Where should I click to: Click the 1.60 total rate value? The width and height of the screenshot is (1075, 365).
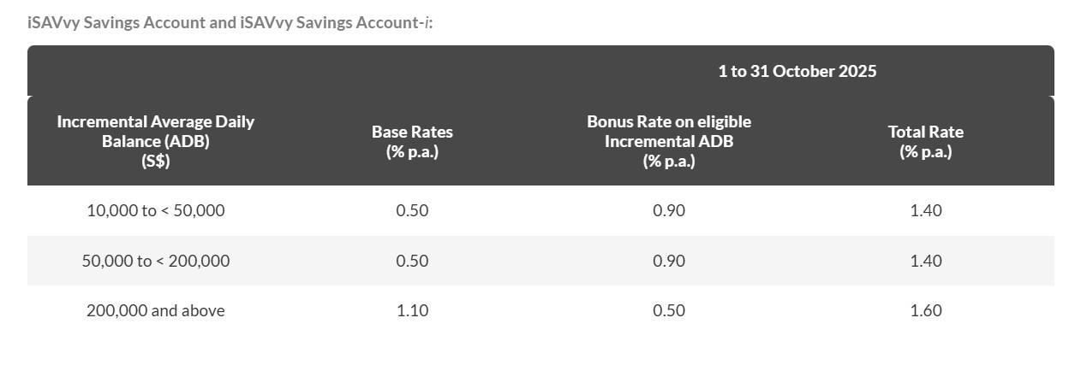pyautogui.click(x=925, y=310)
